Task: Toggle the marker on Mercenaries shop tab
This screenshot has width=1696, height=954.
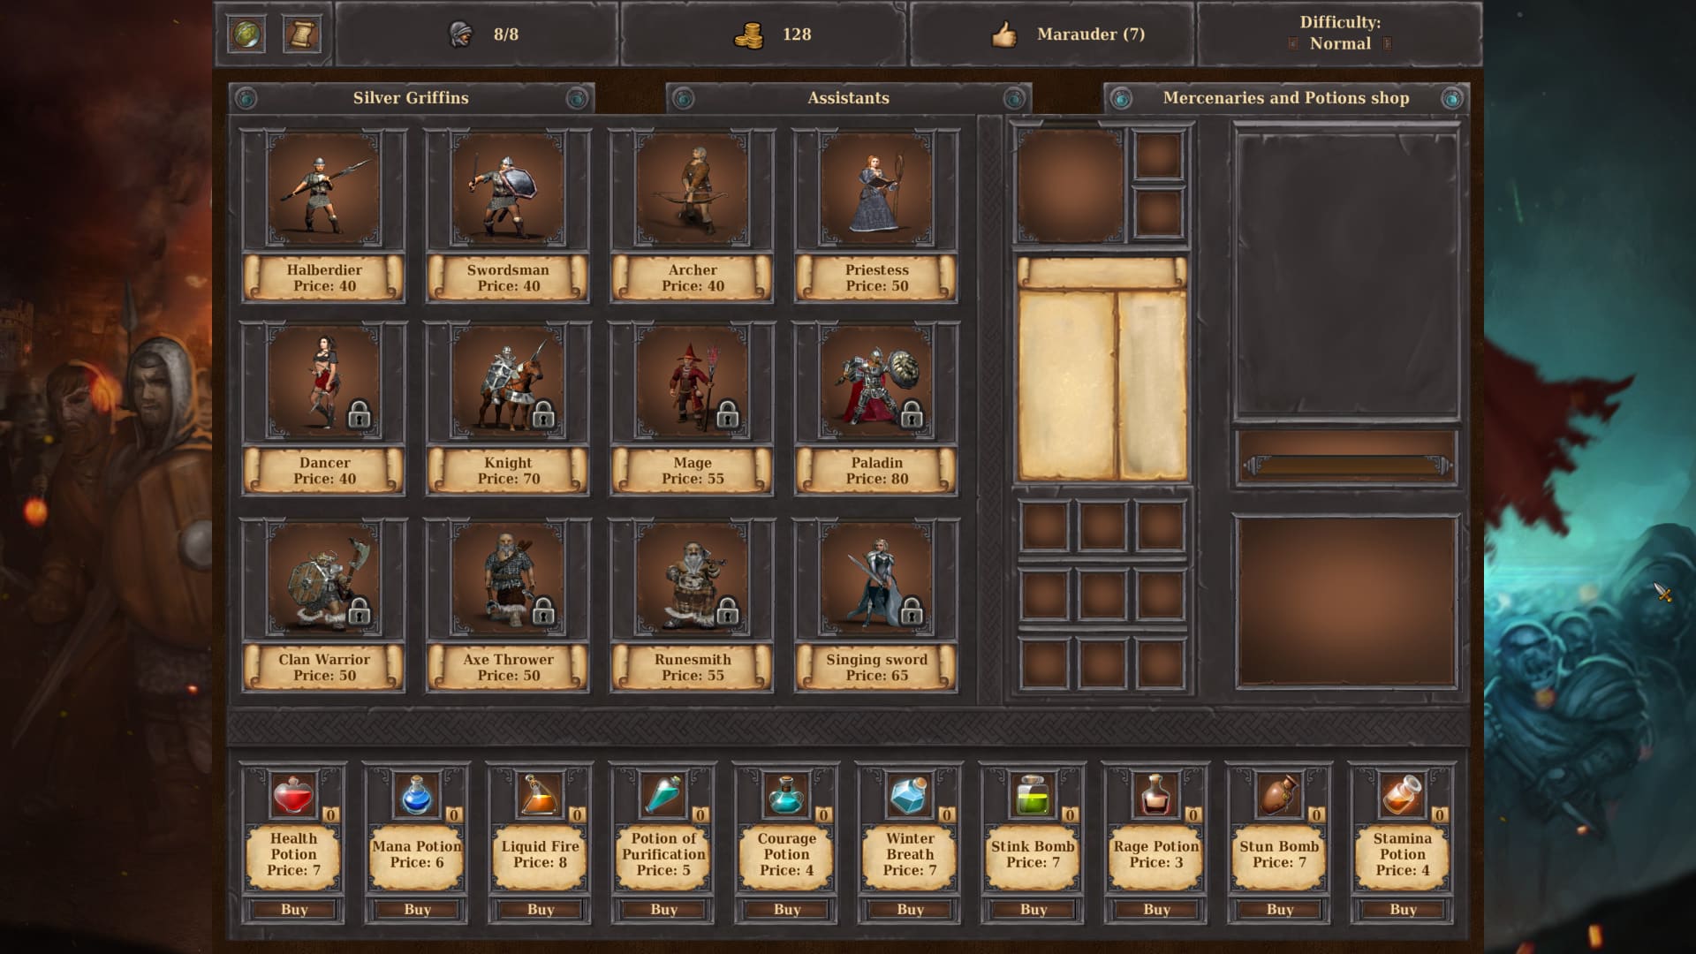Action: click(1122, 100)
